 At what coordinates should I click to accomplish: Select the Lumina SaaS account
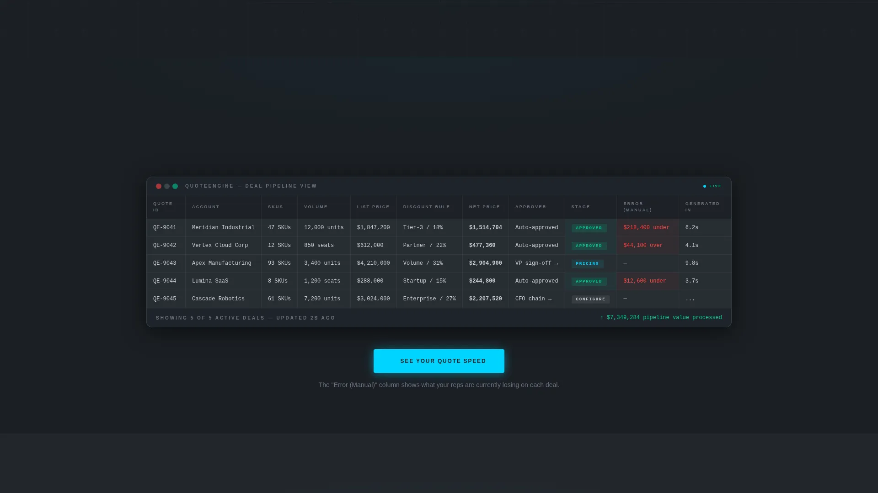coord(210,281)
